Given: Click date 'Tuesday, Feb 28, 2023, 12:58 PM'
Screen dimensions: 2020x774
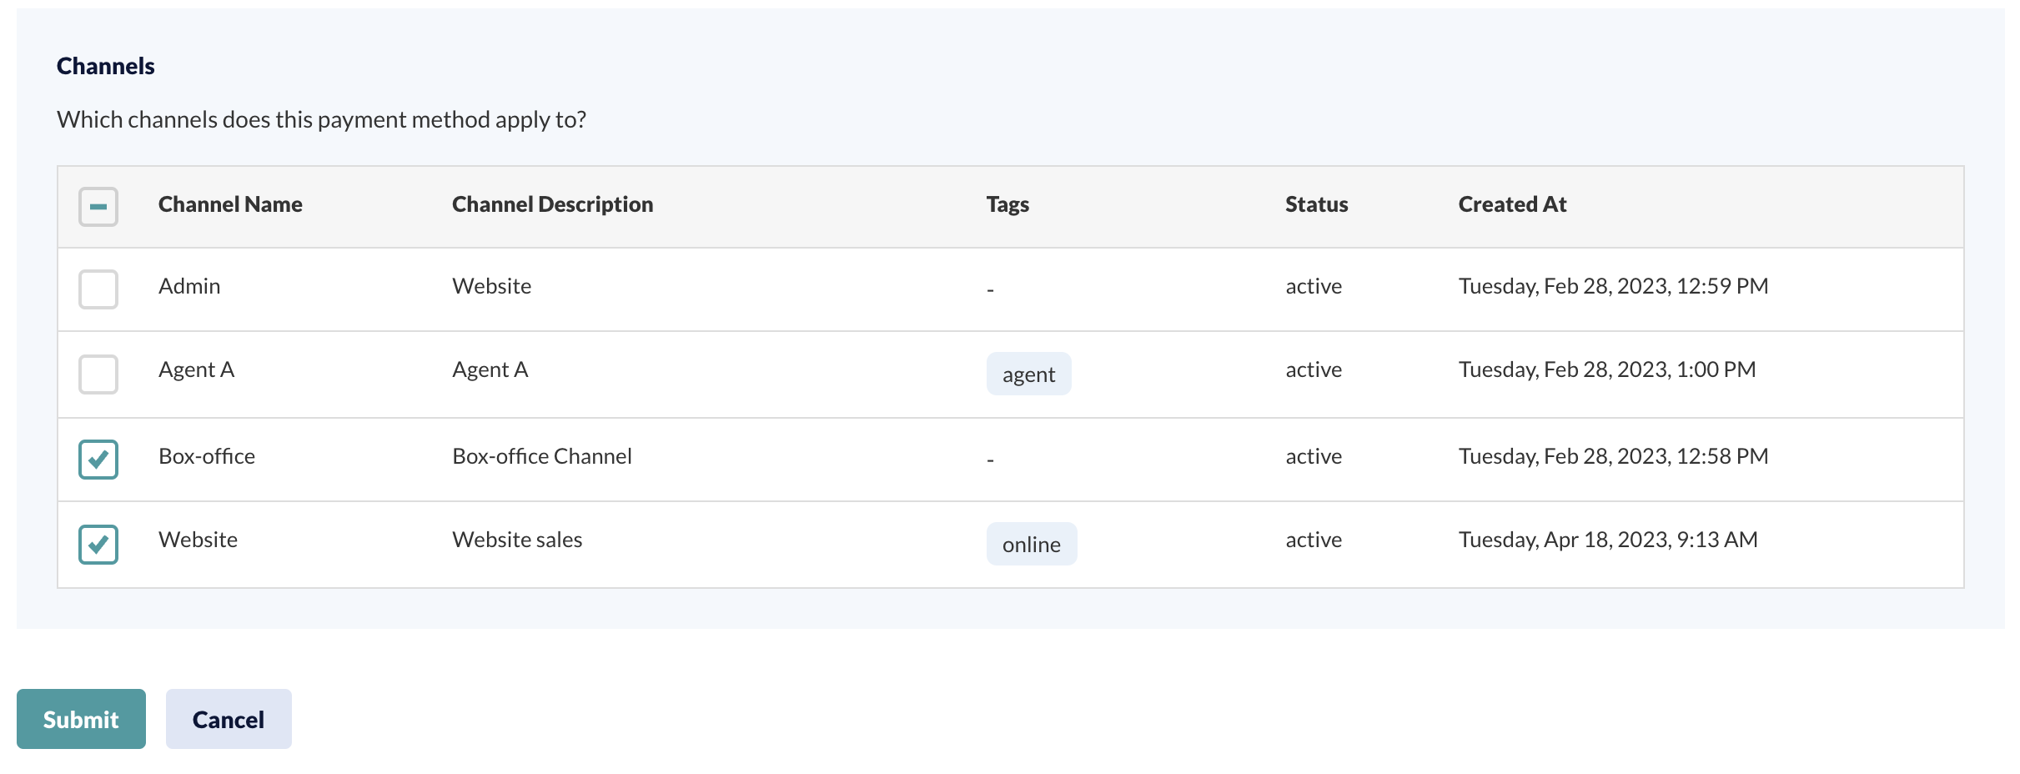Looking at the screenshot, I should (1613, 456).
